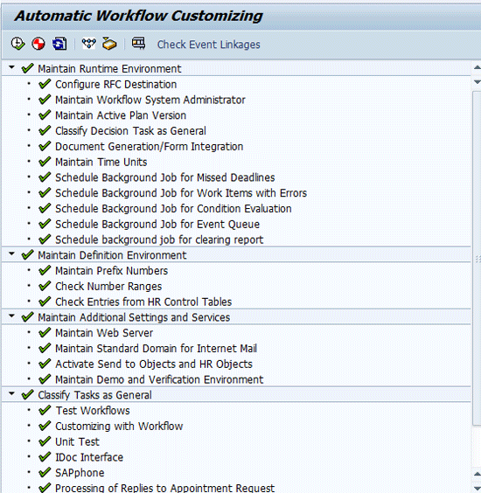The height and width of the screenshot is (493, 481).
Task: Click green checkmark beside Configure RFC Destination
Action: pos(45,84)
